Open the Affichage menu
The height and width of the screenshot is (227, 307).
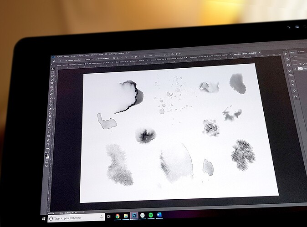pos(113,54)
